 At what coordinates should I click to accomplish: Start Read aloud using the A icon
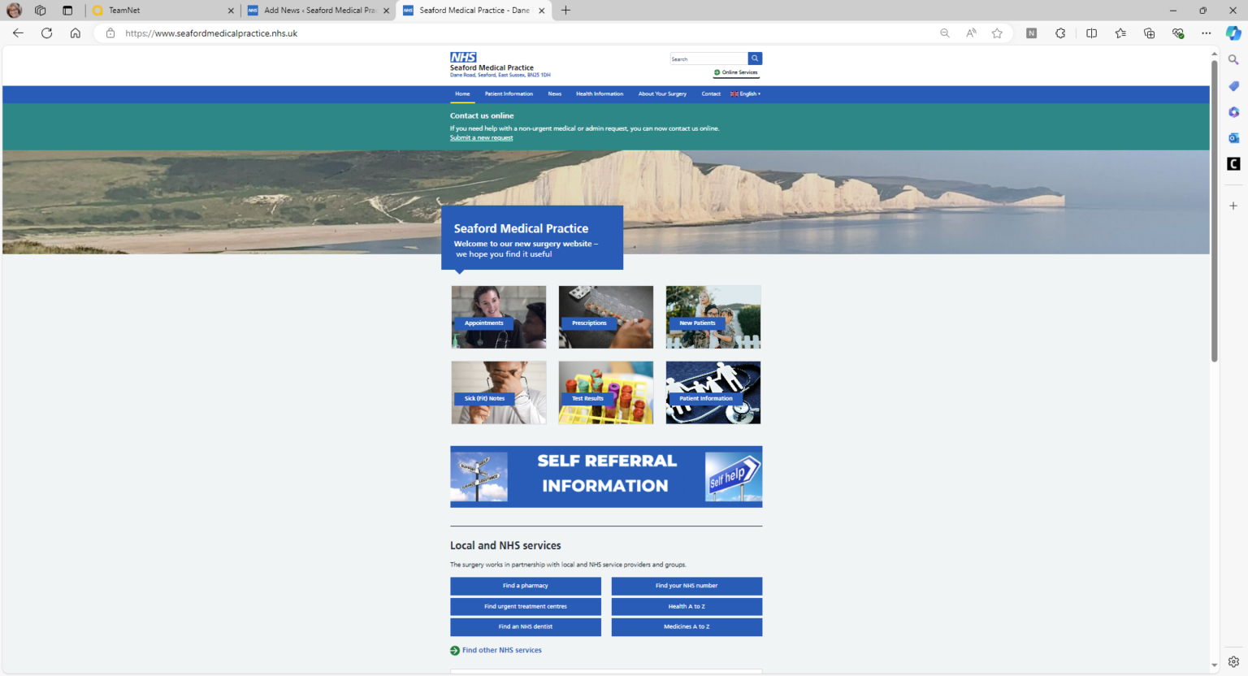click(x=971, y=33)
